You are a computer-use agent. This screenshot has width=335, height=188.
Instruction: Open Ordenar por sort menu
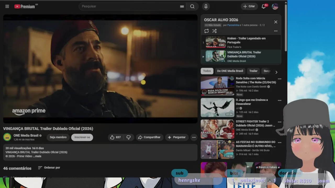click(x=49, y=168)
